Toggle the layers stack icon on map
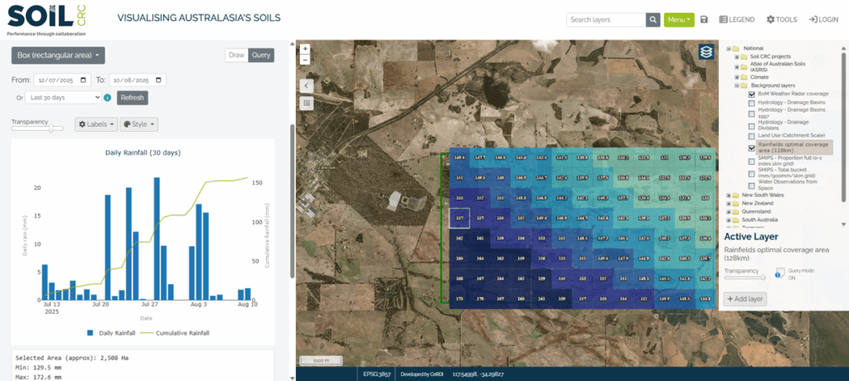 706,51
